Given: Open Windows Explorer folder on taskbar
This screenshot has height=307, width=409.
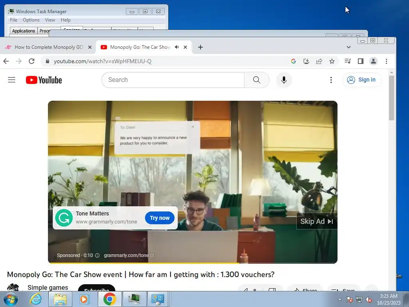Looking at the screenshot, I should (x=60, y=299).
